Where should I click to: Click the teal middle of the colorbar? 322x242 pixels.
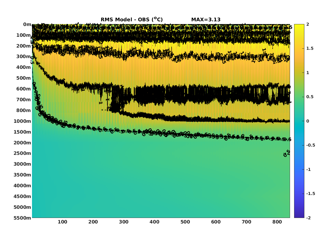pos(299,121)
